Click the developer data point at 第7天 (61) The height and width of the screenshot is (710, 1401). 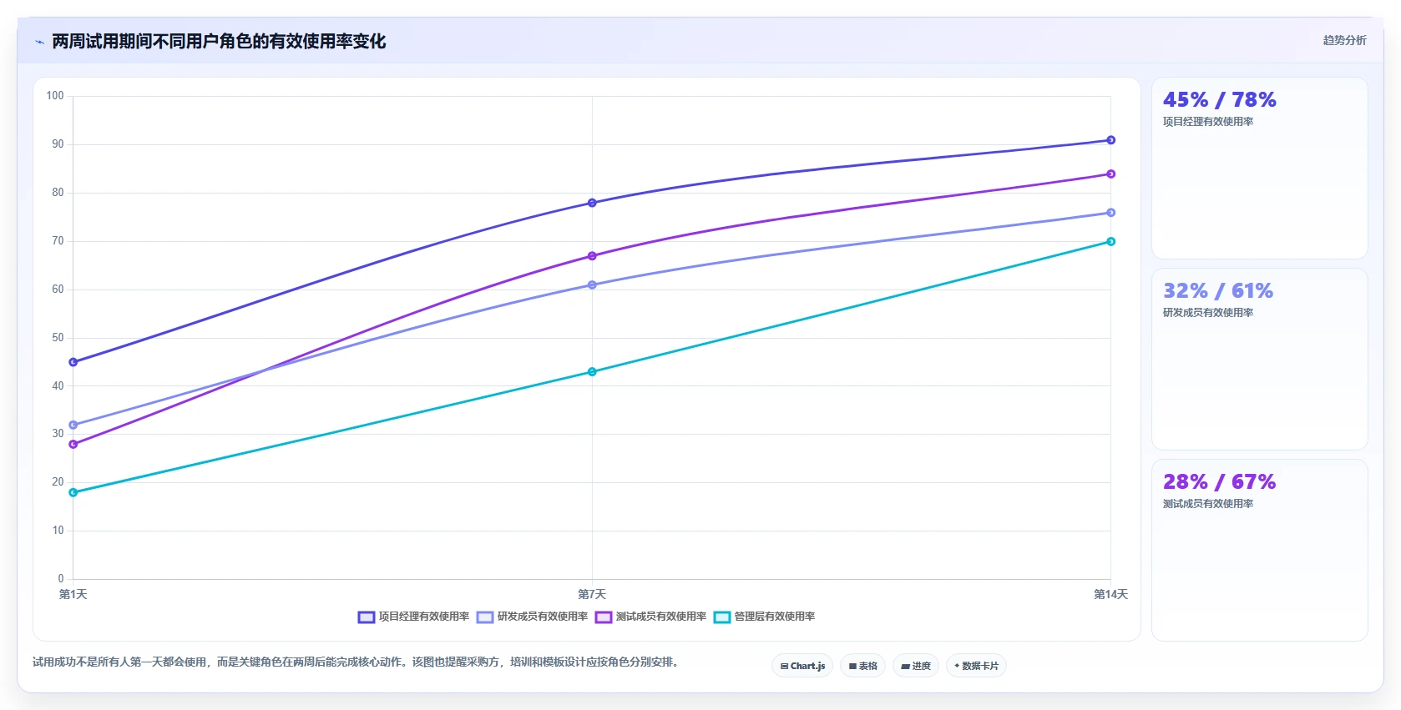tap(592, 285)
